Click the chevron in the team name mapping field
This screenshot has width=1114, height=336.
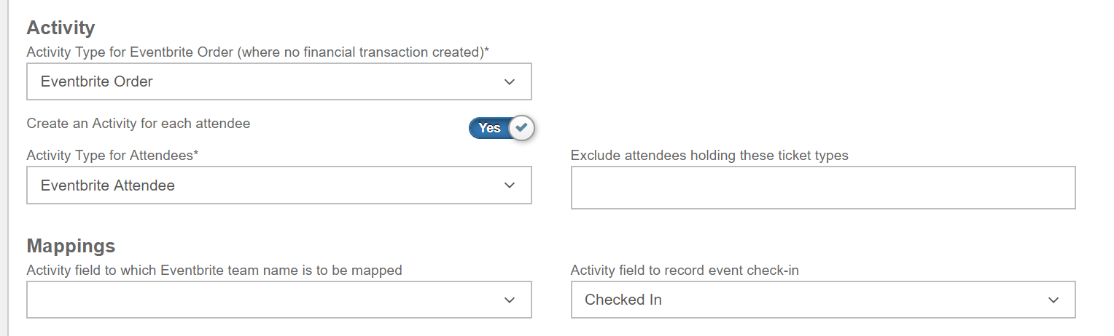point(510,300)
